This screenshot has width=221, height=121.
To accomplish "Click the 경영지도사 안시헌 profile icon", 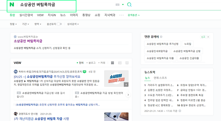I will click(16, 114).
